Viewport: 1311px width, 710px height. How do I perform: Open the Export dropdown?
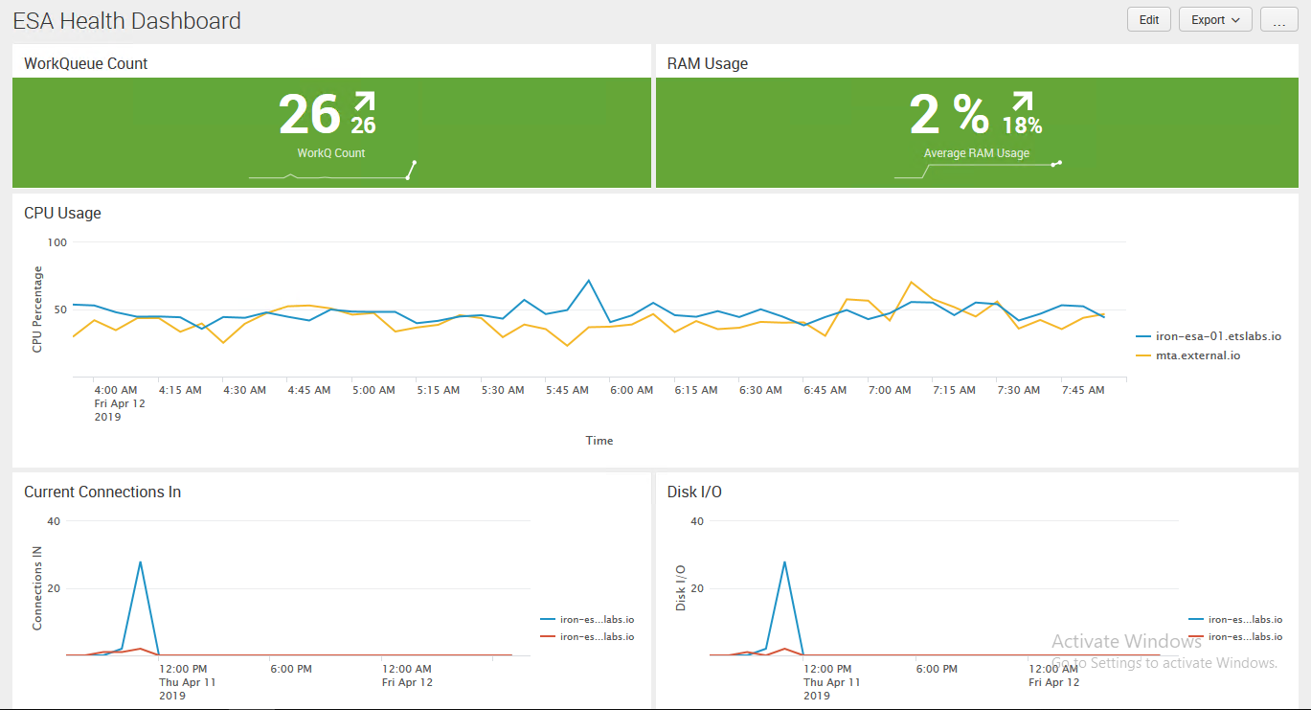point(1214,19)
